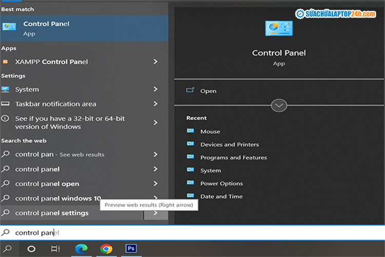The image size is (385, 257).
Task: Select 'control panel windows 10' suggestion
Action: click(x=58, y=198)
